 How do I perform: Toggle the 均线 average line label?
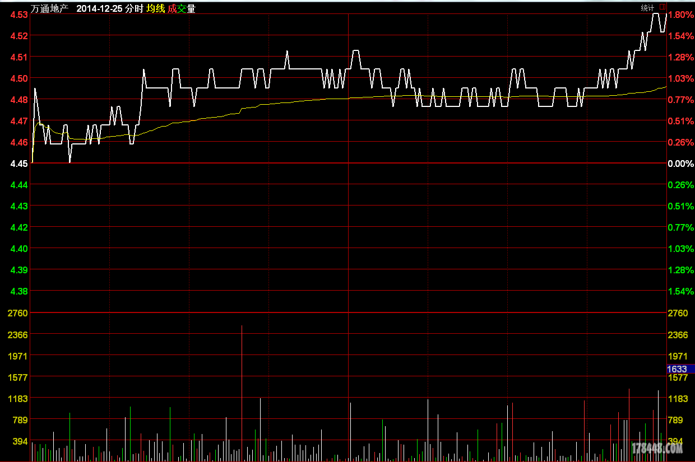pyautogui.click(x=155, y=8)
